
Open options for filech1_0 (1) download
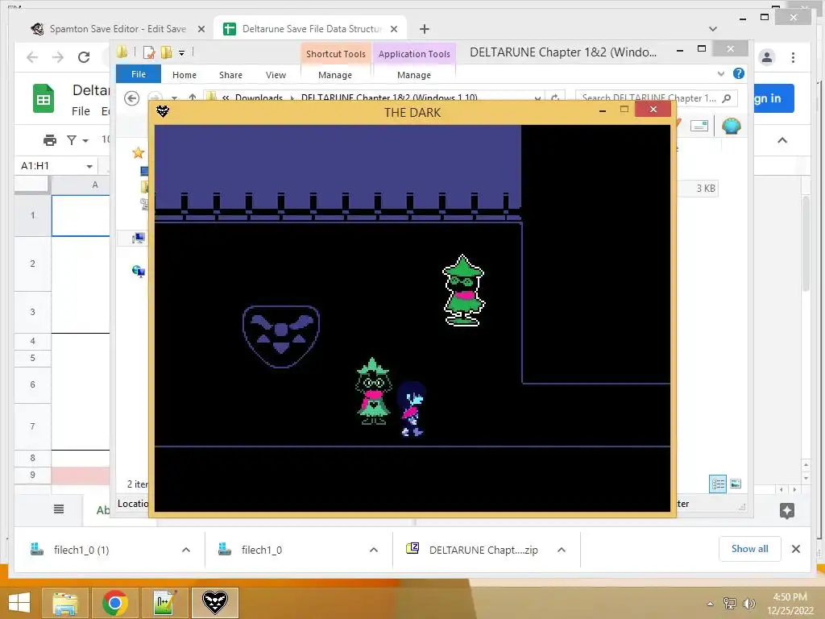[186, 550]
